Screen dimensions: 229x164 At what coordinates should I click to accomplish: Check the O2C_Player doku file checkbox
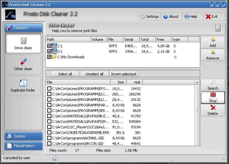(x=49, y=127)
